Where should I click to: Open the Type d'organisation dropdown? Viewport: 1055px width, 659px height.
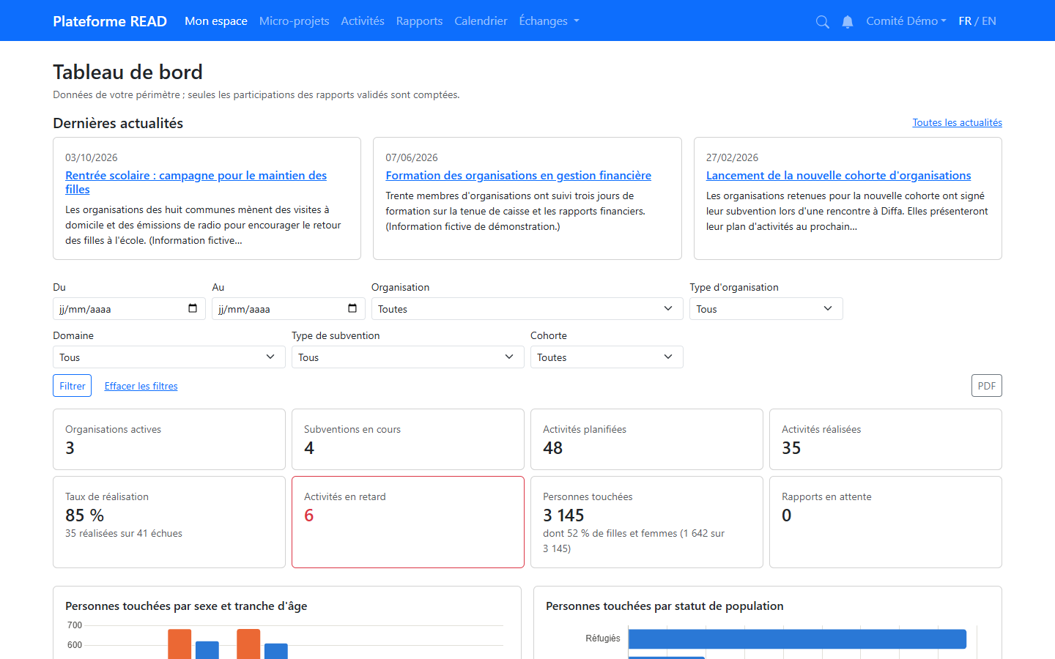[x=766, y=309]
